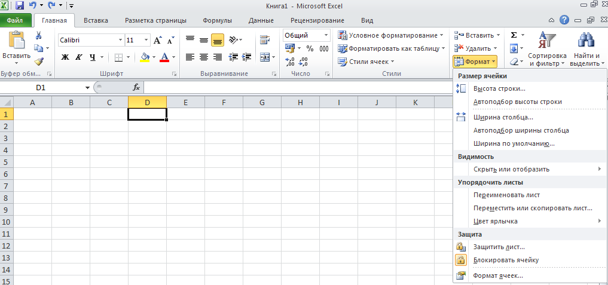Open the Calibri font name dropdown
This screenshot has height=285, width=608.
tap(120, 40)
